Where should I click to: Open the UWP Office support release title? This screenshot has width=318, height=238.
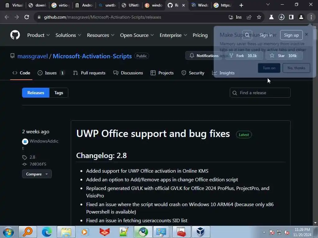pos(153,134)
